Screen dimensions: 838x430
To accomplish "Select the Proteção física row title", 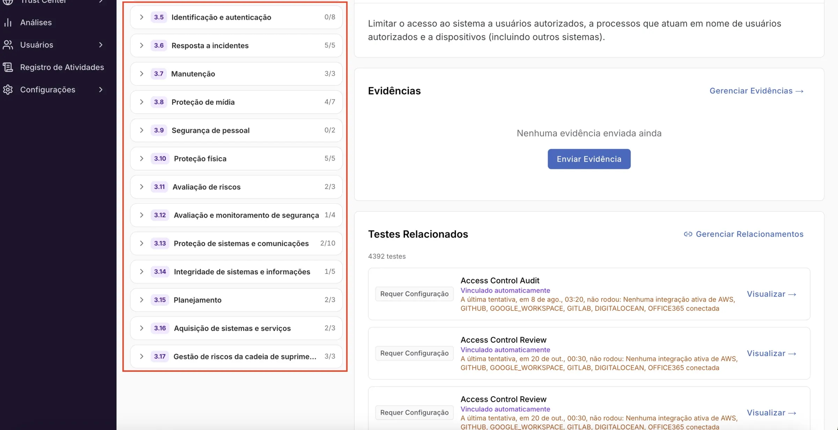I will (200, 158).
